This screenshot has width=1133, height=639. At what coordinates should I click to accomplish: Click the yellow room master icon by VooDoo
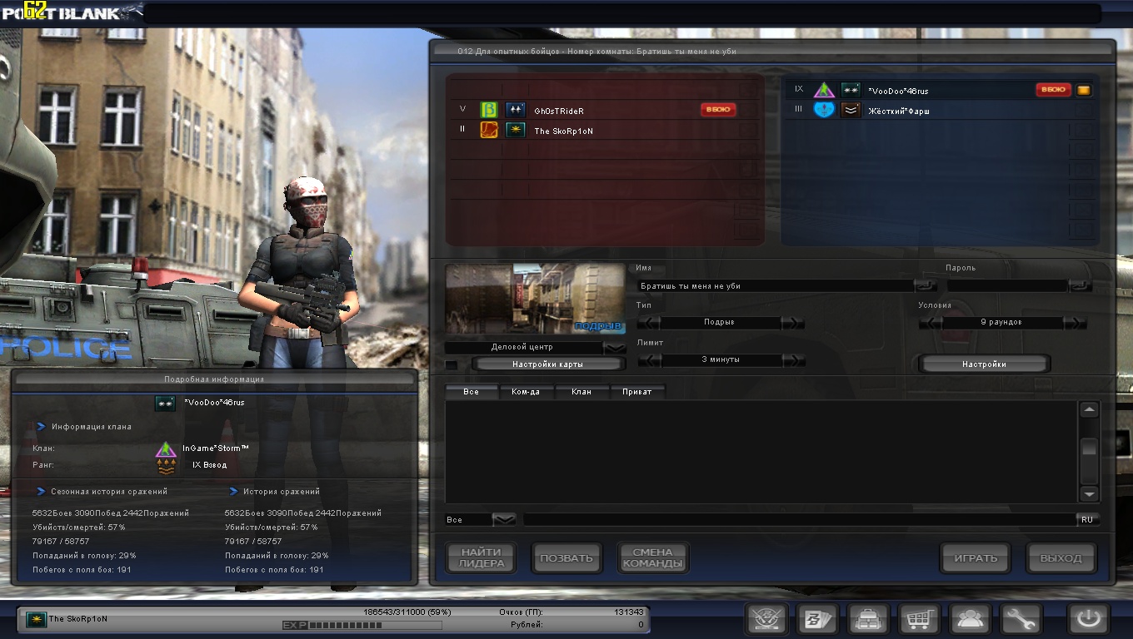[1083, 90]
